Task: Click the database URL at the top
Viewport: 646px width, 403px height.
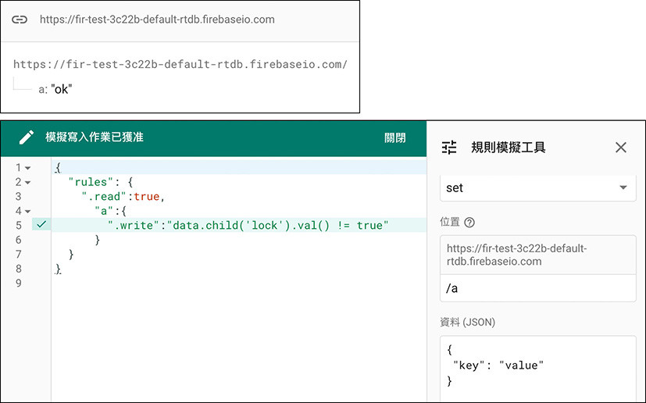Action: coord(157,20)
